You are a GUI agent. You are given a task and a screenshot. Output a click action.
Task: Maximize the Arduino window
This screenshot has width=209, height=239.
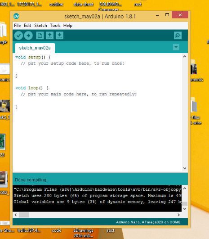(167, 15)
